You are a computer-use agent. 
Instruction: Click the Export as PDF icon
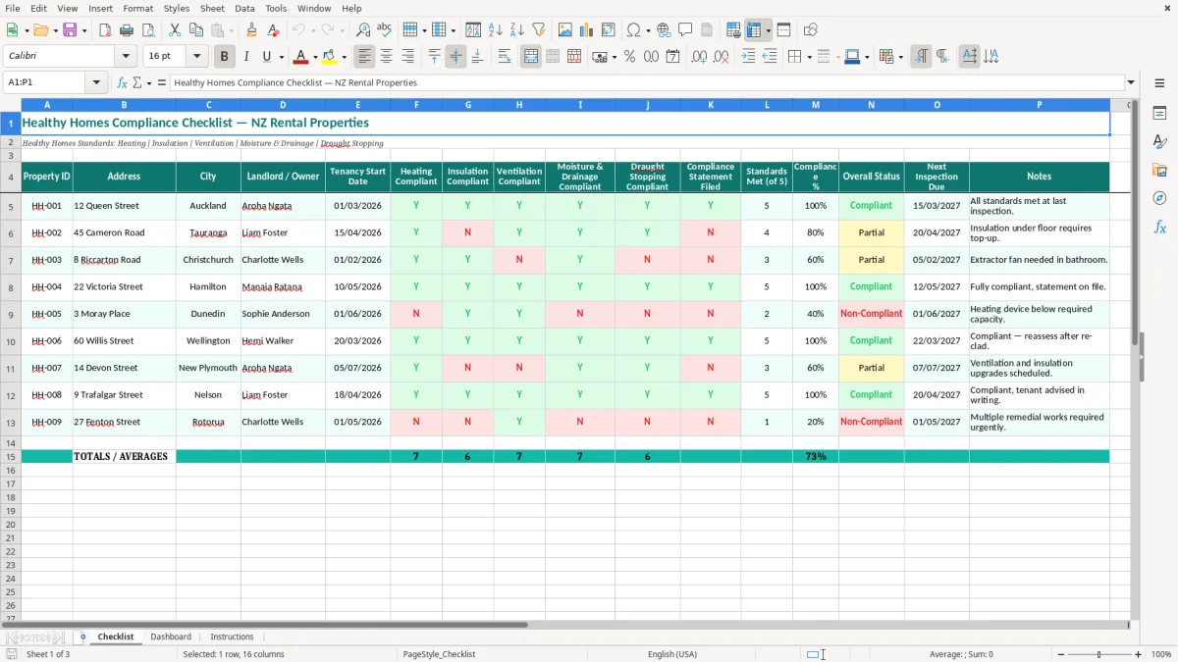(105, 30)
